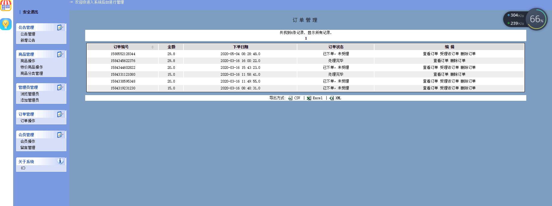The image size is (552, 206).
Task: Click 安全退出 to log out
Action: click(x=30, y=12)
